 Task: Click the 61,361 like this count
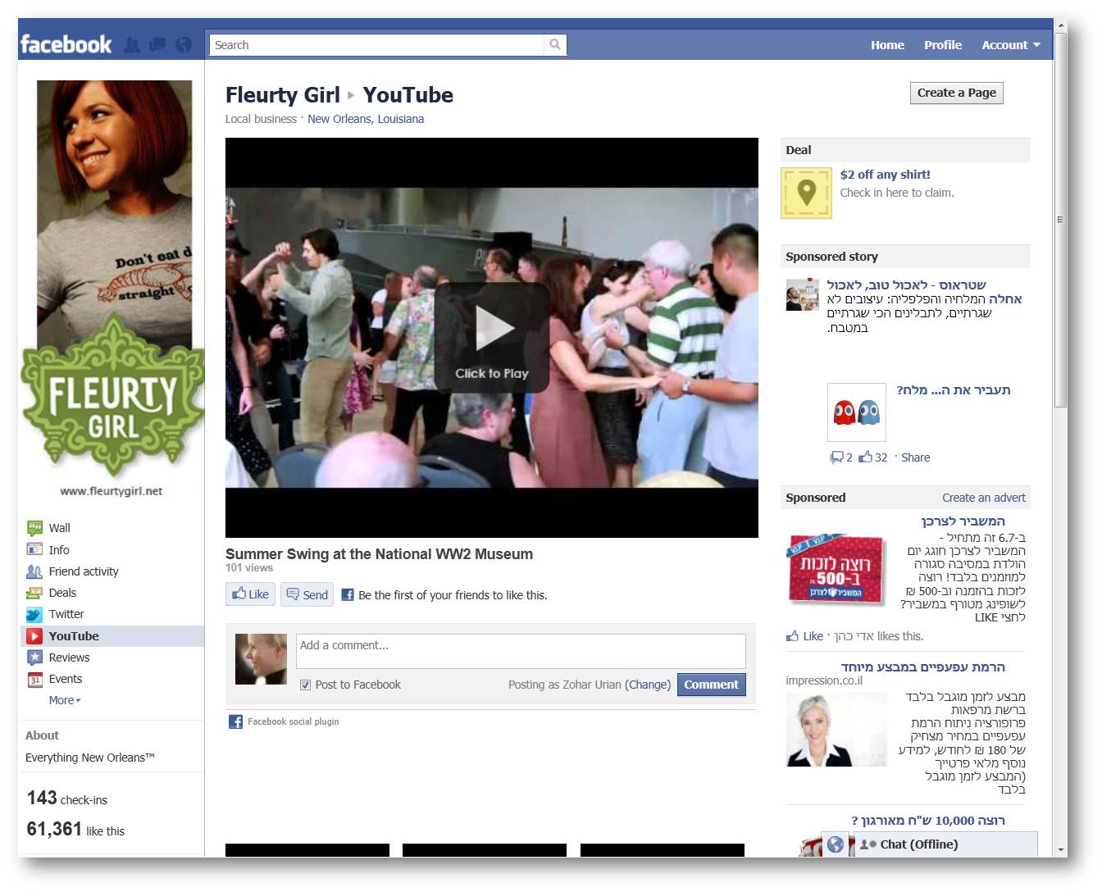pos(75,830)
